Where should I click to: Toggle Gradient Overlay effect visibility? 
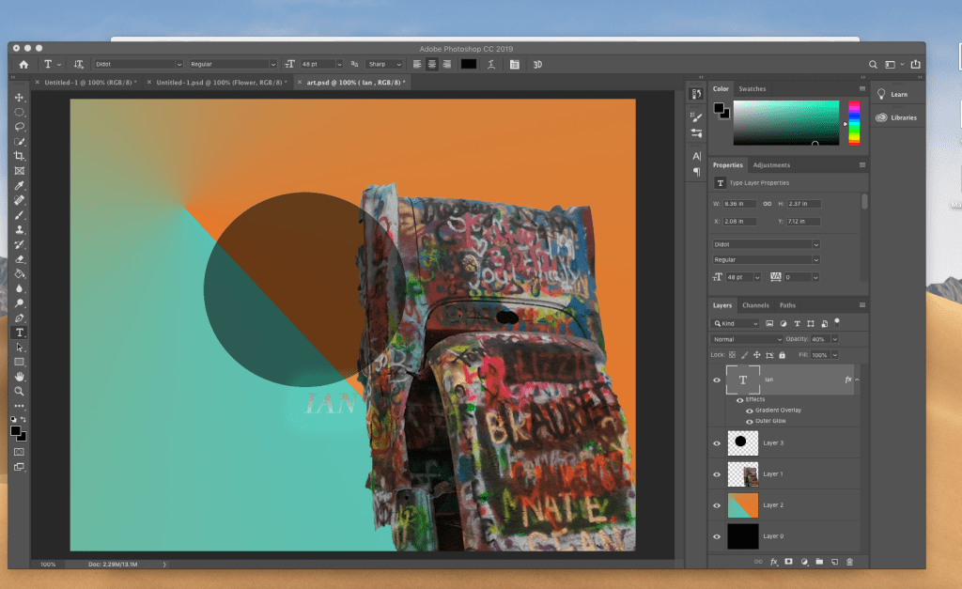pyautogui.click(x=749, y=411)
